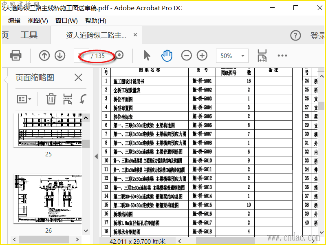Open the 编辑 menu
The width and height of the screenshot is (326, 245).
point(14,21)
